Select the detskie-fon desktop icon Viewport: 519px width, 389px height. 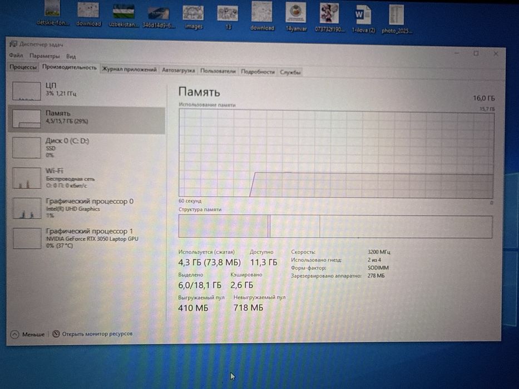click(53, 13)
